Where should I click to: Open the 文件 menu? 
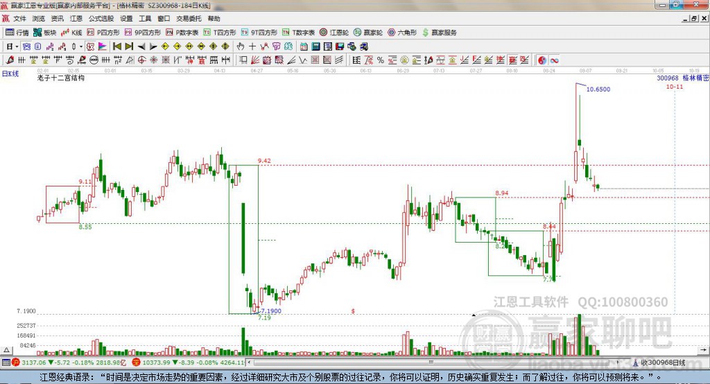(19, 19)
